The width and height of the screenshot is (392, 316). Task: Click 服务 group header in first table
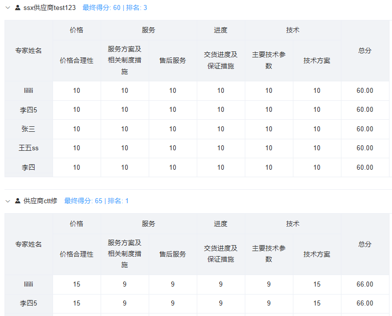pos(149,30)
